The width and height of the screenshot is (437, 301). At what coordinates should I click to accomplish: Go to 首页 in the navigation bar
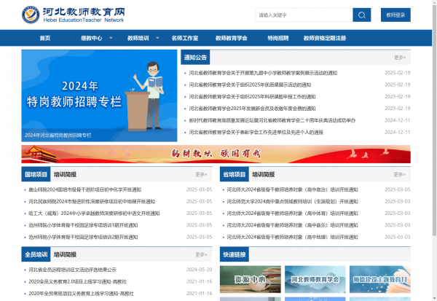coord(45,38)
